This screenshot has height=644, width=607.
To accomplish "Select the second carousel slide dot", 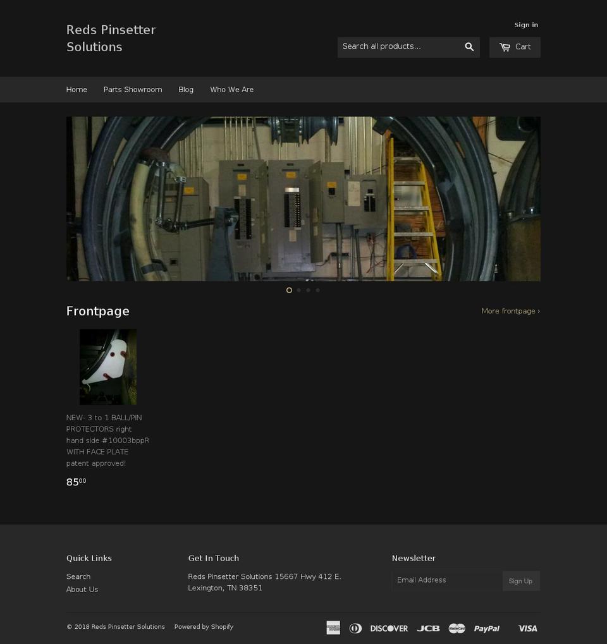I will pyautogui.click(x=298, y=290).
